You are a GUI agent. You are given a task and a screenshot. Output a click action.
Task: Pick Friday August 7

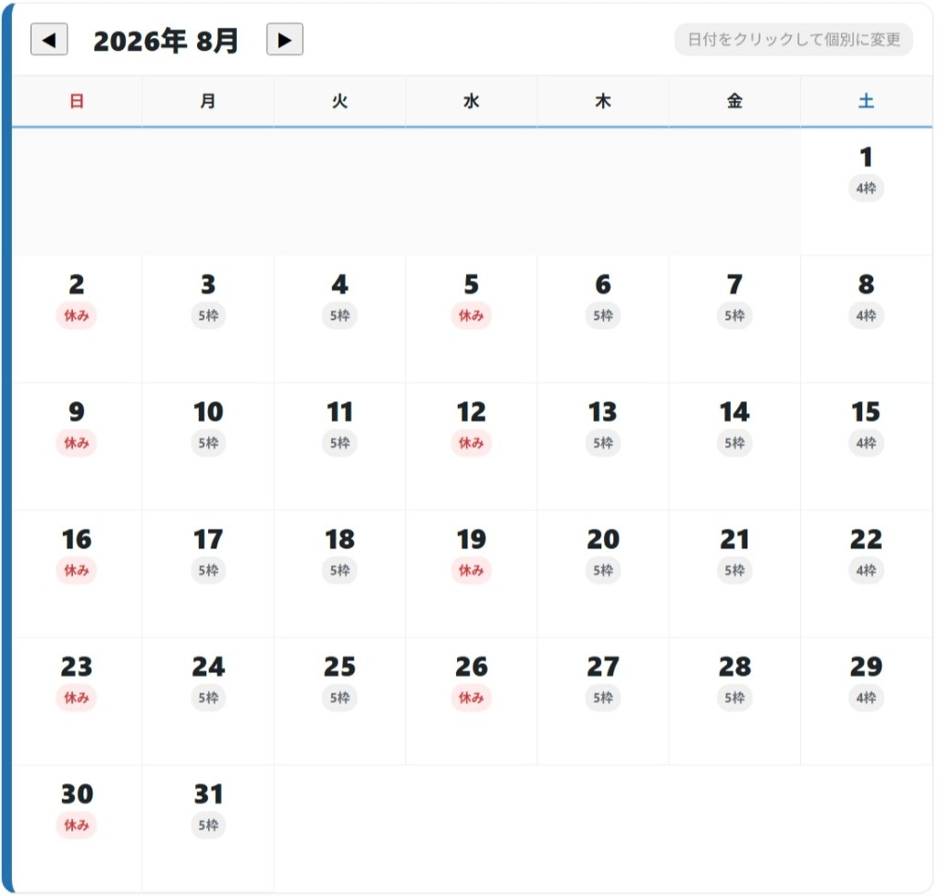[735, 319]
